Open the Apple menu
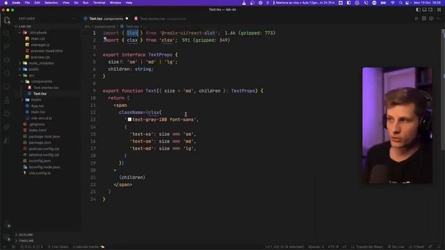This screenshot has height=250, width=445. [x=6, y=3]
